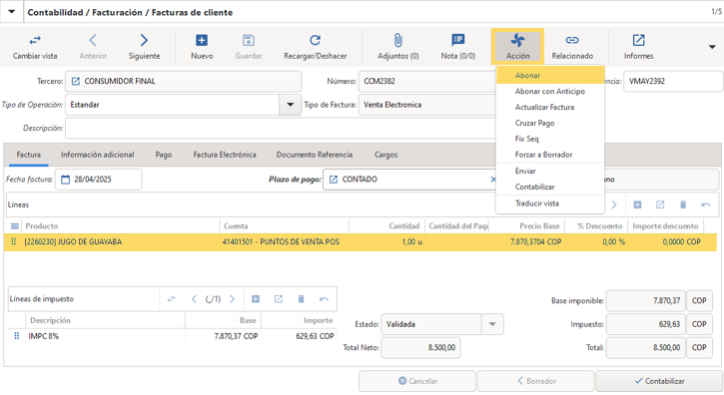Open the menu arrow beside the breadcrumb
This screenshot has height=395, width=724.
pyautogui.click(x=12, y=12)
